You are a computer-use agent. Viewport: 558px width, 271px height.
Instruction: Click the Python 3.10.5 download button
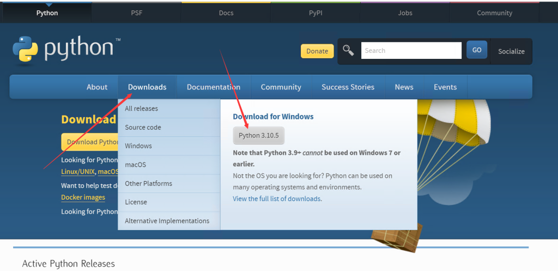click(259, 135)
